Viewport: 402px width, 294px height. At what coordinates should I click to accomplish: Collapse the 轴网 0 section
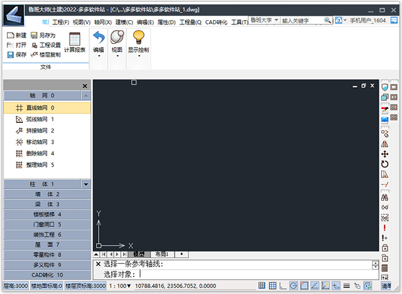point(86,96)
